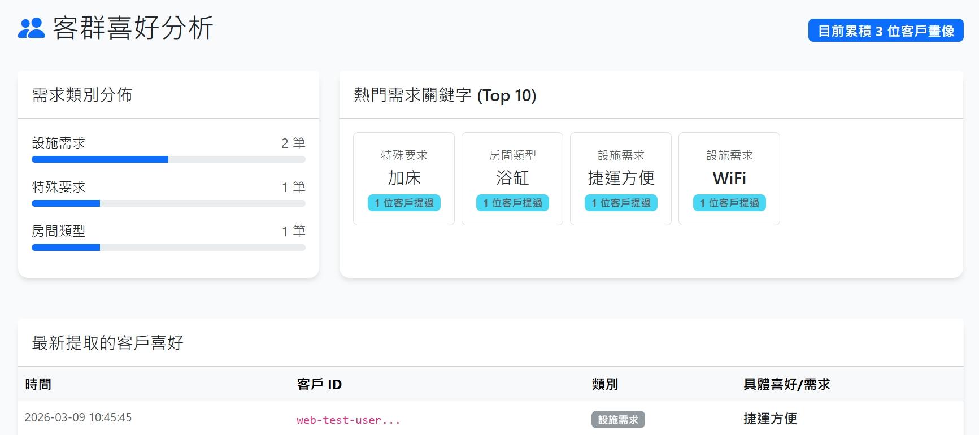The image size is (979, 435).
Task: Select the 捷運方便 keyword card
Action: point(621,177)
